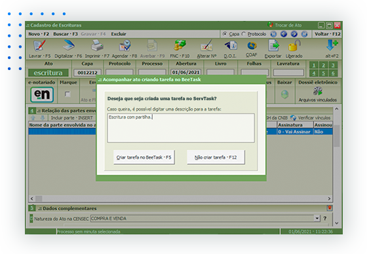Click Buscar · F3 menu item
This screenshot has height=254, width=367.
click(66, 34)
